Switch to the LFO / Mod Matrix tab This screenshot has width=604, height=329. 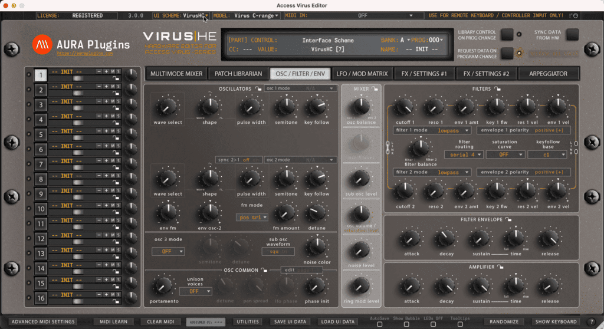362,74
